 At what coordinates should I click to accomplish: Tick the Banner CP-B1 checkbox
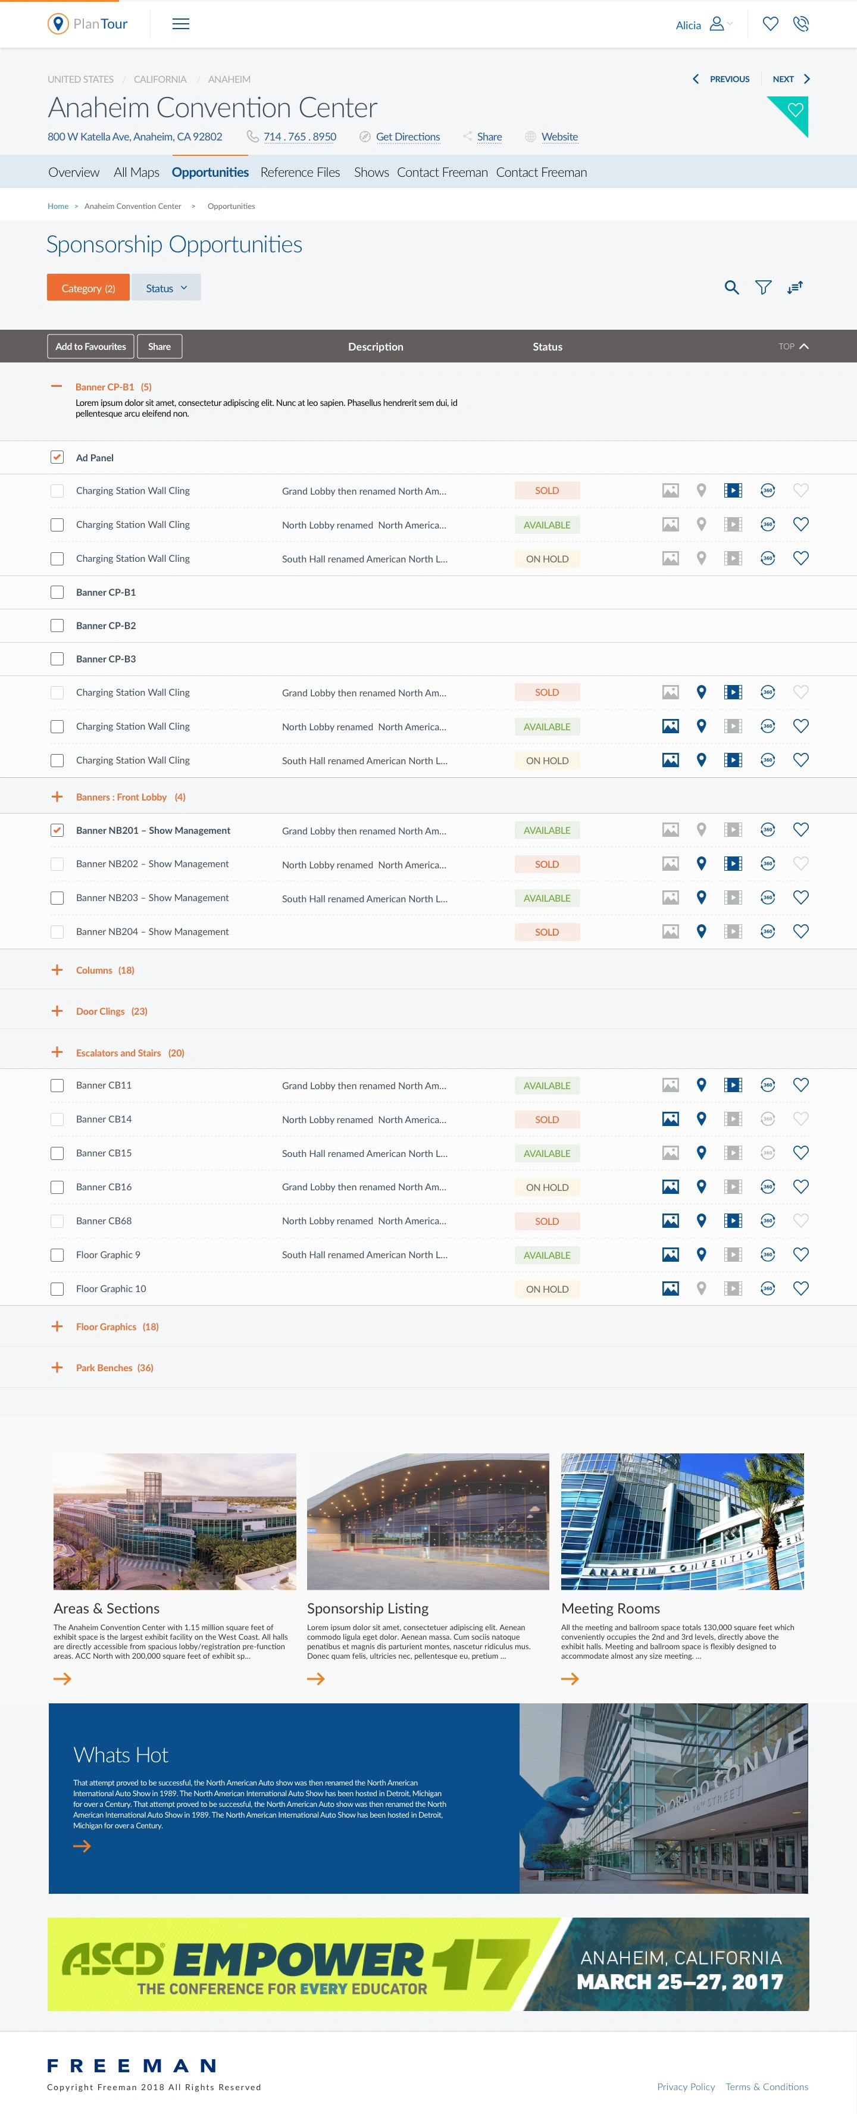pyautogui.click(x=57, y=592)
